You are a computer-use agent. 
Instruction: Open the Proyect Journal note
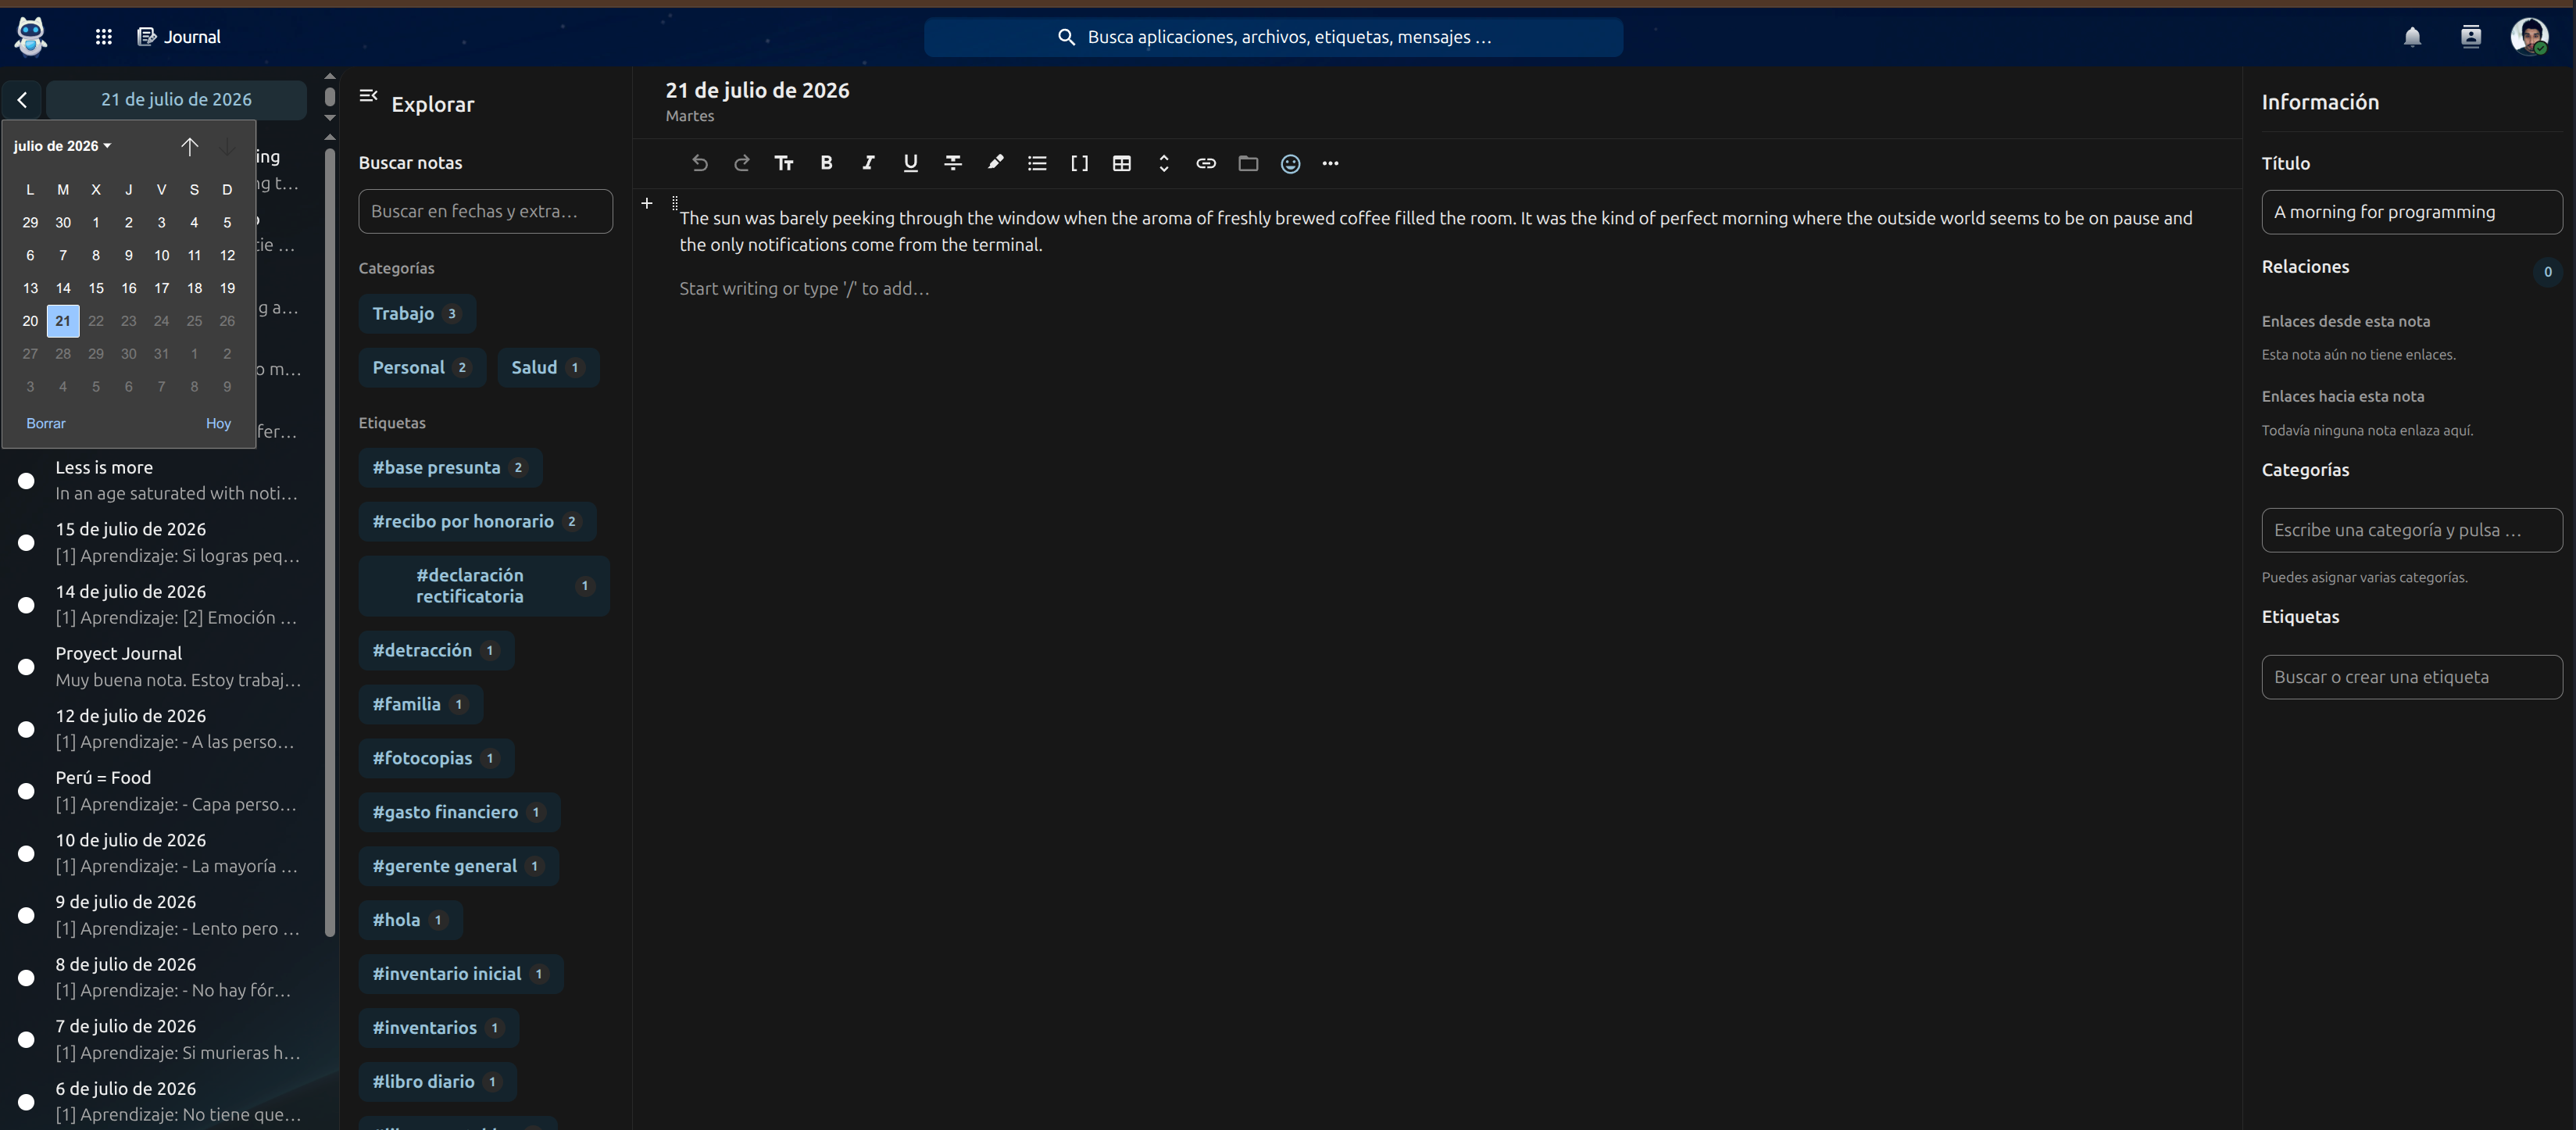click(x=162, y=666)
